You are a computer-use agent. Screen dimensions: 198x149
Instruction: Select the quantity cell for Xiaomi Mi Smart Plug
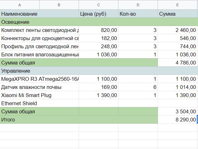point(138,95)
